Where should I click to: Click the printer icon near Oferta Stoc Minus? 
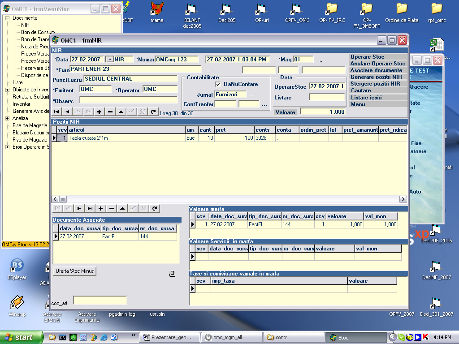click(x=173, y=274)
